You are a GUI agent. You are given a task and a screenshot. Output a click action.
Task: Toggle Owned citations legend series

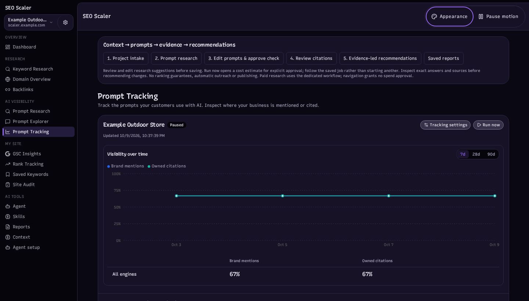(167, 166)
